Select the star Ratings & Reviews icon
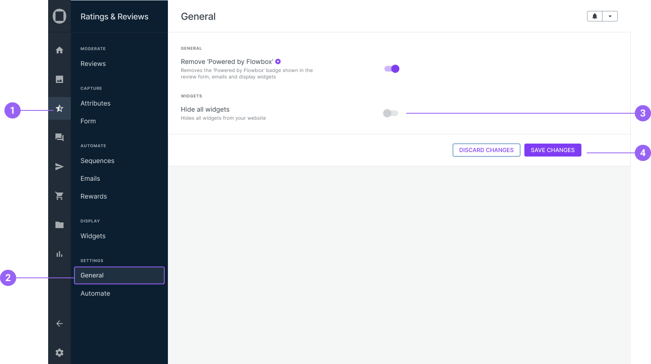This screenshot has height=364, width=651. tap(59, 108)
